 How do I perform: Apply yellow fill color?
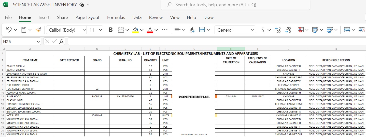point(136,30)
